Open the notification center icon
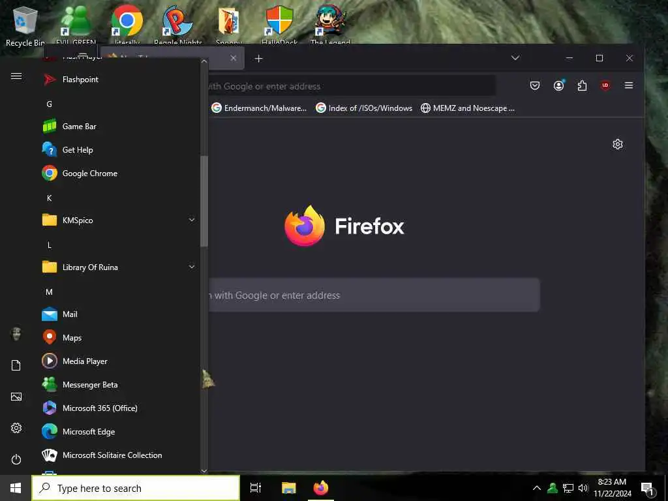The image size is (668, 501). (x=648, y=488)
